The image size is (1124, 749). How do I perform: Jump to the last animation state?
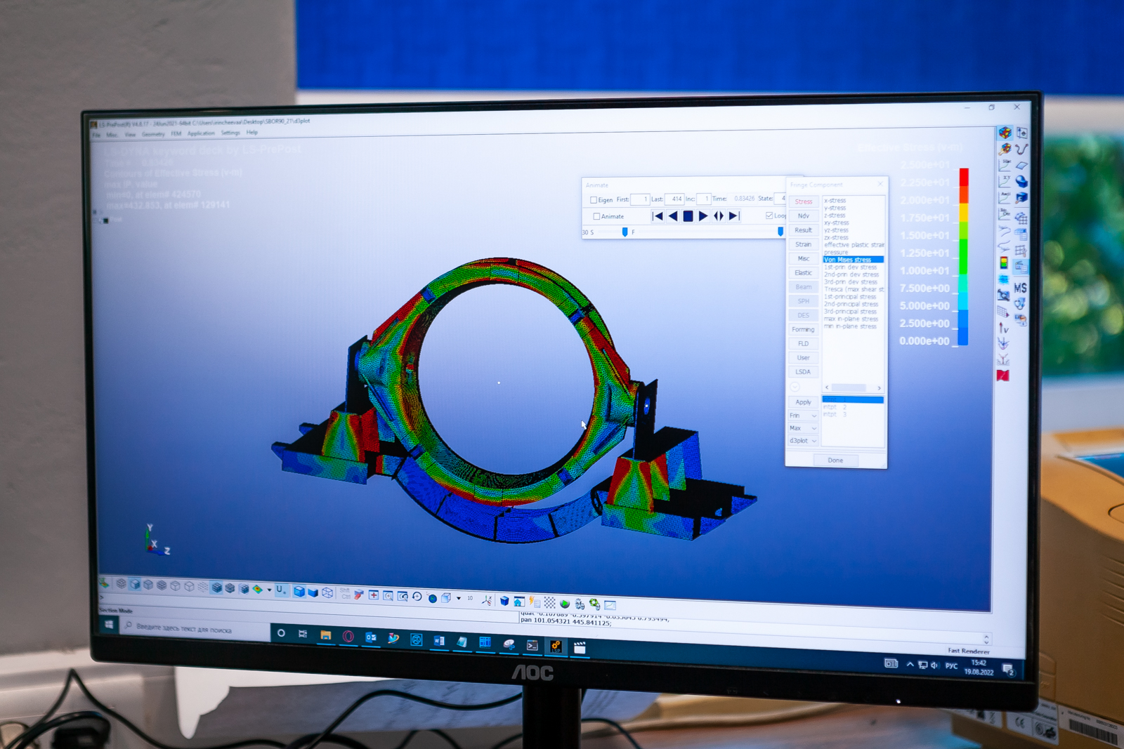[734, 216]
